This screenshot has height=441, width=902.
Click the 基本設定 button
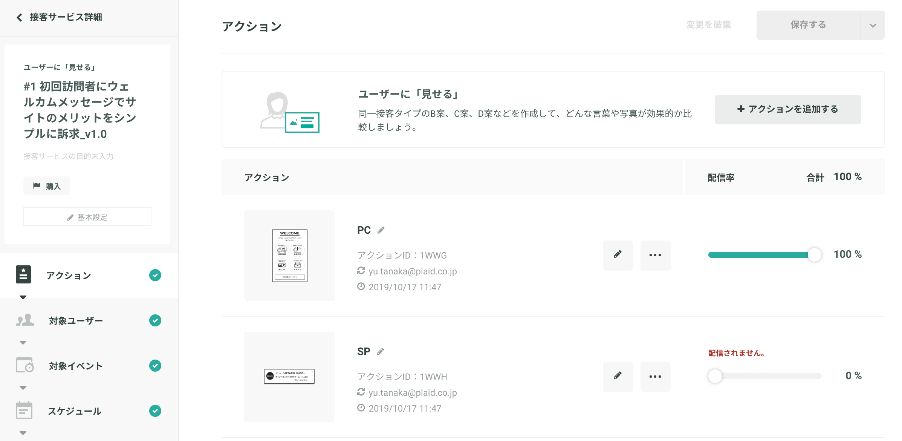tap(87, 217)
